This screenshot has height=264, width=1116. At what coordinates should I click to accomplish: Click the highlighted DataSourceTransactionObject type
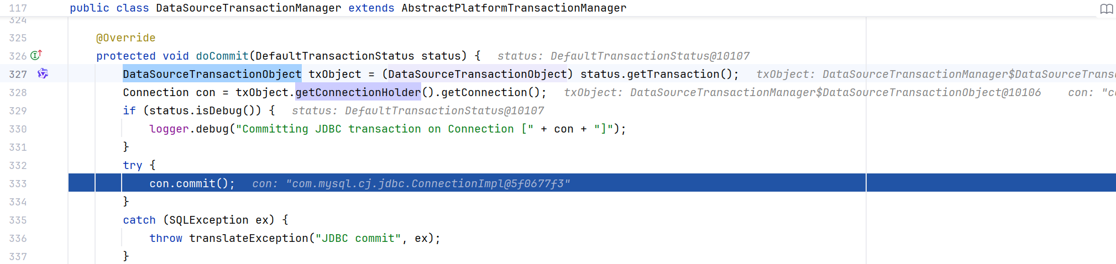[212, 74]
